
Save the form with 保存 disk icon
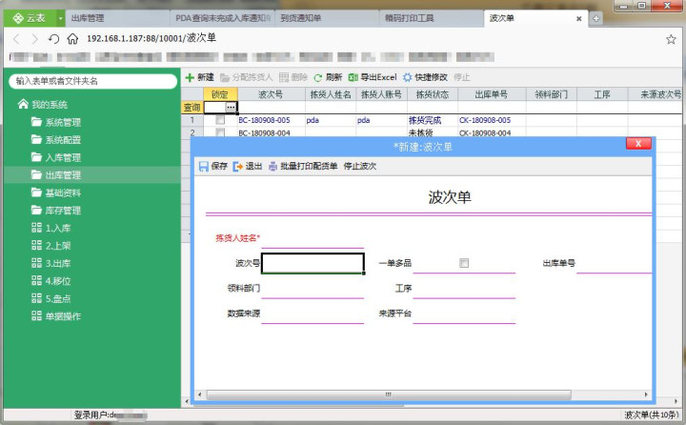click(x=204, y=167)
